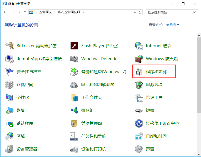Open the 区域 globe clock icon

10,136
